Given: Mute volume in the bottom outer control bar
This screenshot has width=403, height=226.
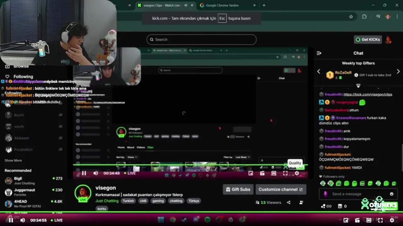Looking at the screenshot, I should tap(23, 220).
